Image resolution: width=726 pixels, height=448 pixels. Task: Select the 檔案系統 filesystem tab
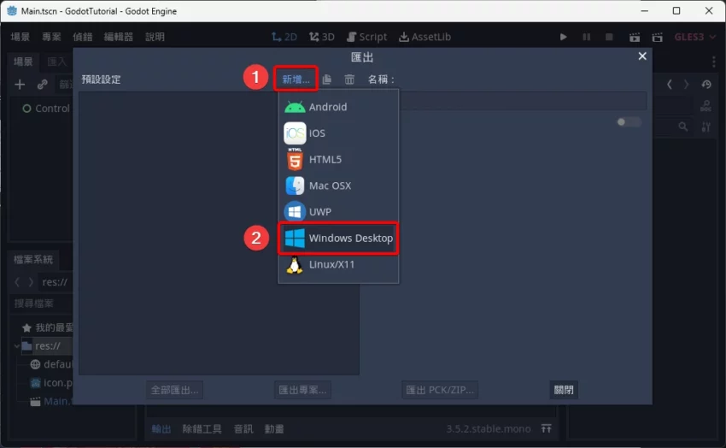click(x=33, y=259)
